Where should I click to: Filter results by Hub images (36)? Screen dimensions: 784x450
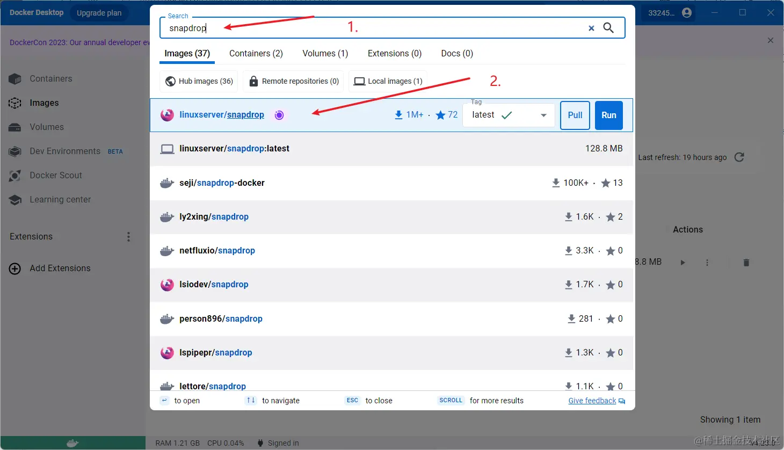[199, 81]
